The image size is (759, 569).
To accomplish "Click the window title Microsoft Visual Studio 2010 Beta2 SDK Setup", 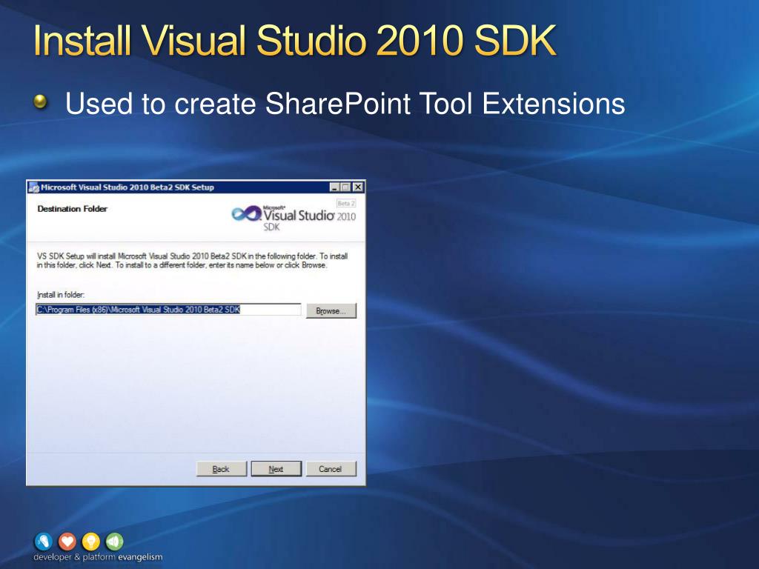I will (127, 187).
